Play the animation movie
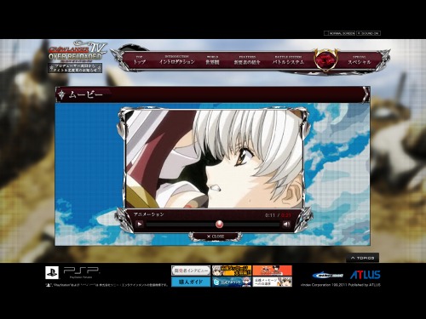This screenshot has height=319, width=426. (x=140, y=225)
